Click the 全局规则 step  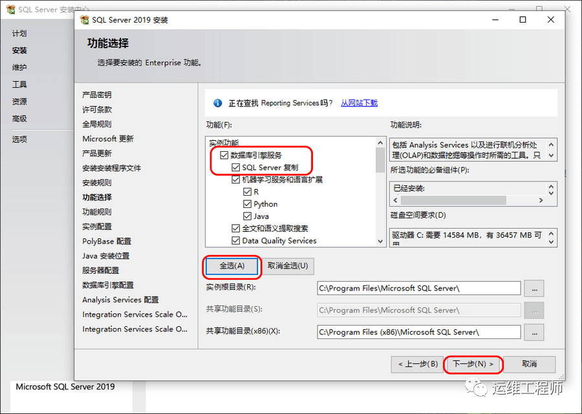(97, 124)
